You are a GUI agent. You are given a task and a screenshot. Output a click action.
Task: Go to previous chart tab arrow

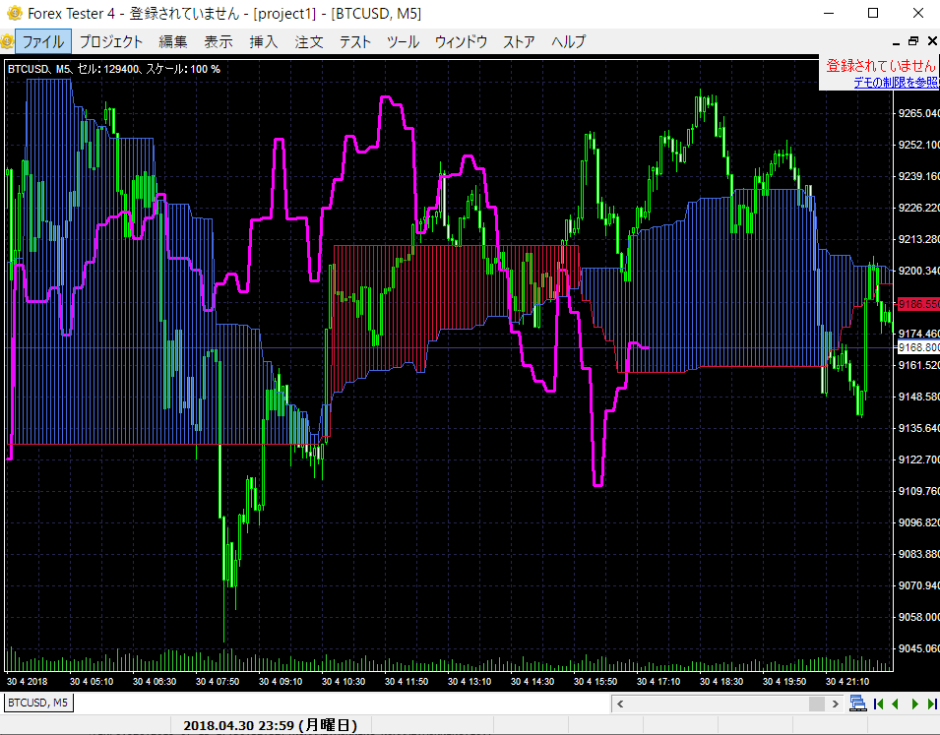click(x=895, y=704)
